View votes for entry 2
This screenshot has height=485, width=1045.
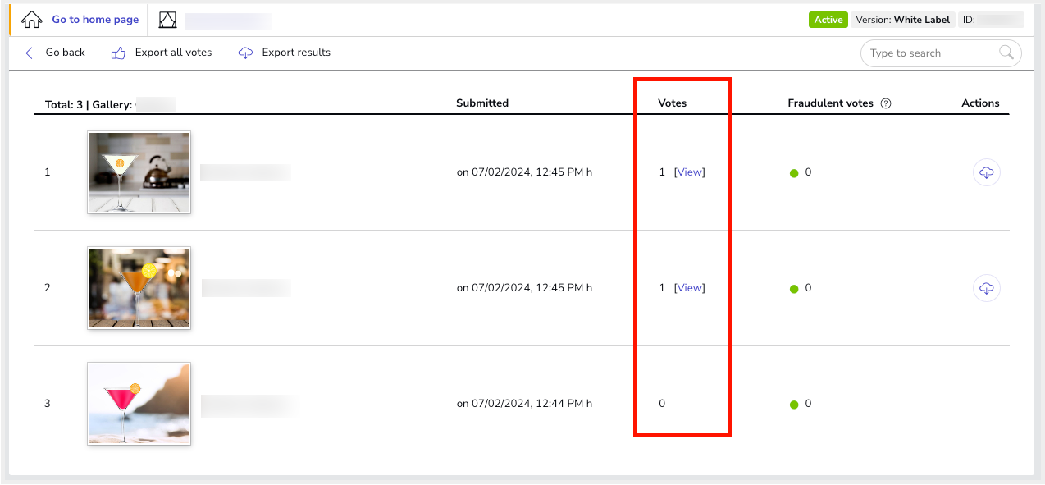[689, 288]
